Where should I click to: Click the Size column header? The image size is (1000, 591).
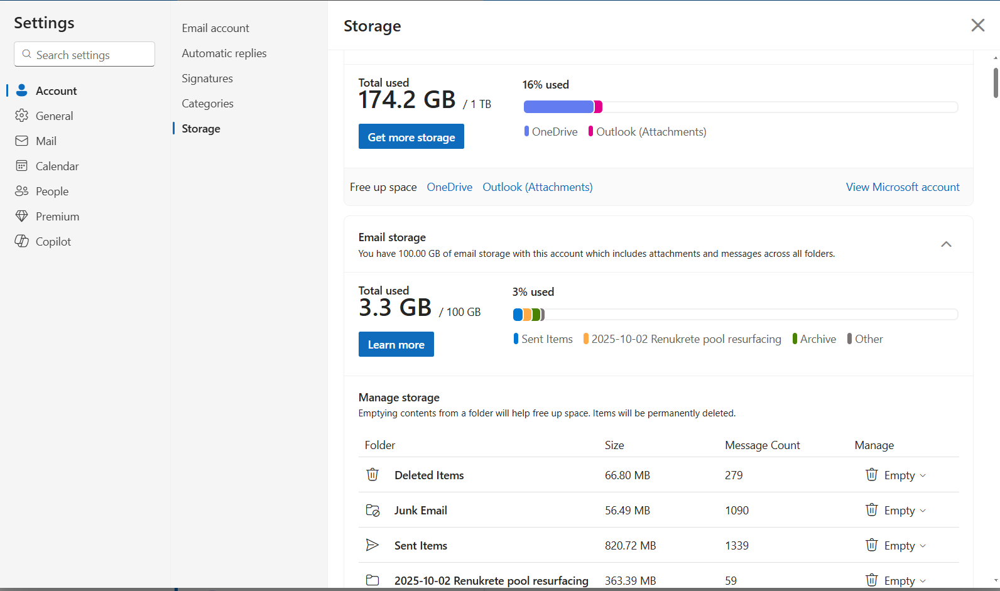coord(614,445)
